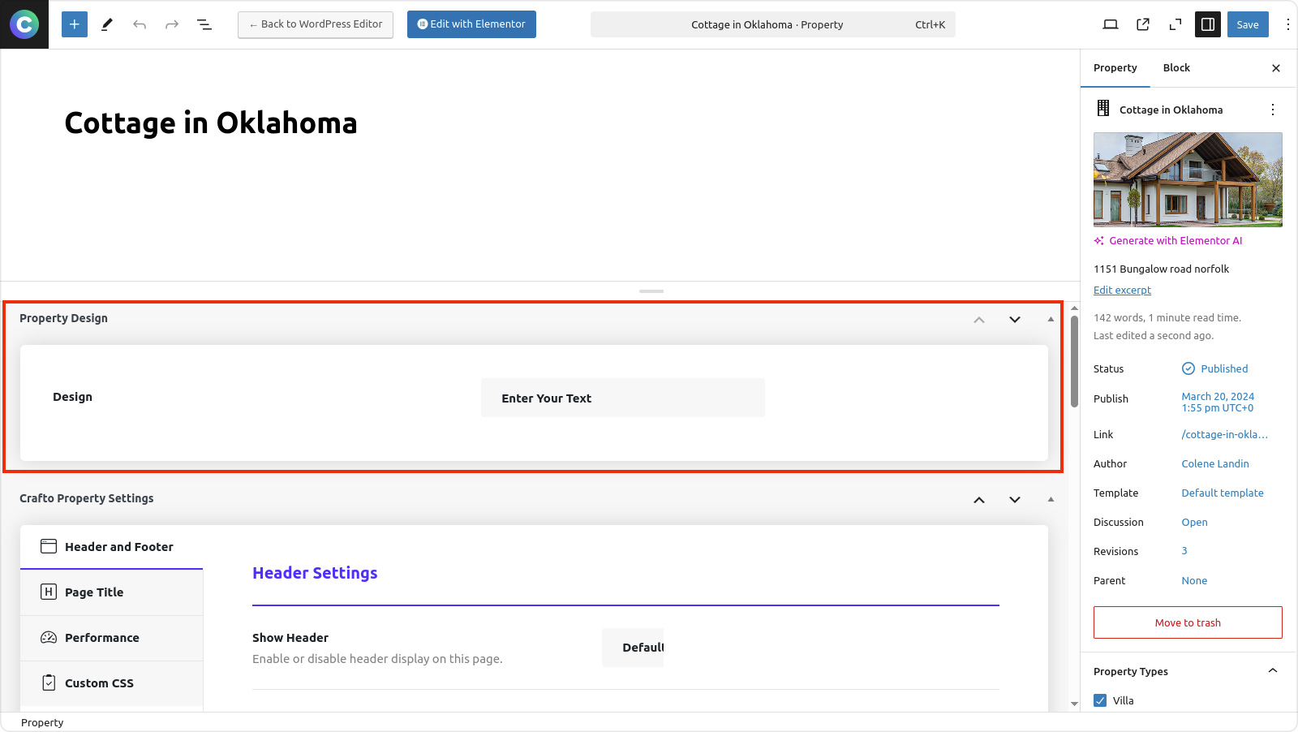
Task: Click the block inserter plus button
Action: pyautogui.click(x=74, y=24)
